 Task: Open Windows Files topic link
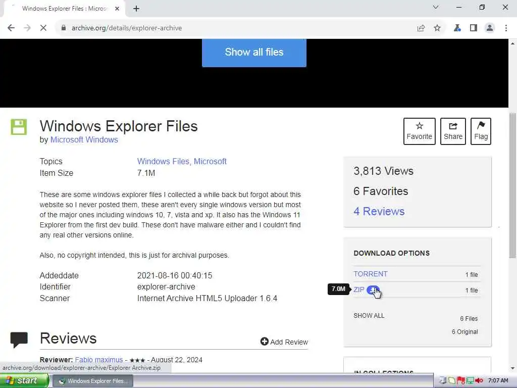(164, 161)
